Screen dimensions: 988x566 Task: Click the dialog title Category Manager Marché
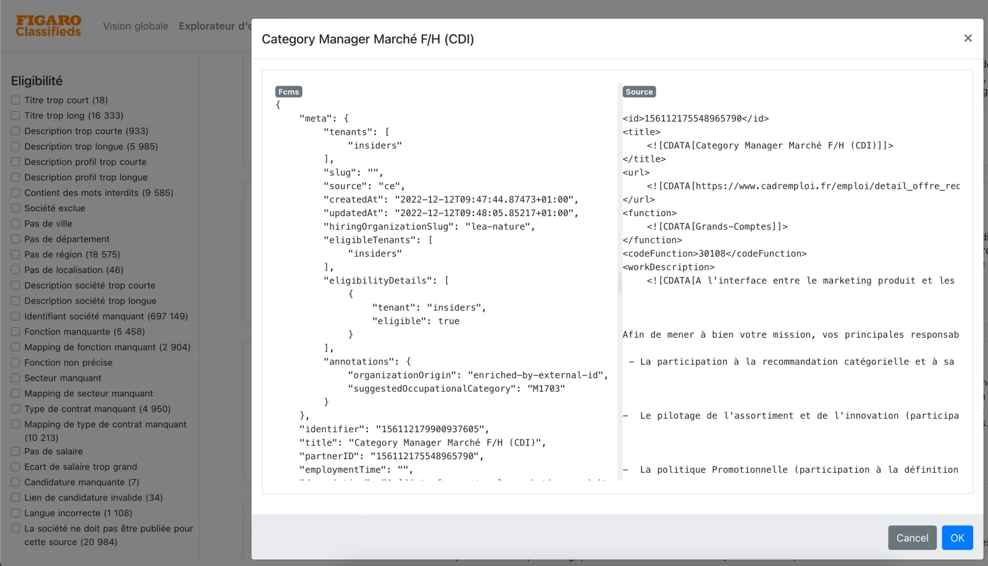click(368, 39)
